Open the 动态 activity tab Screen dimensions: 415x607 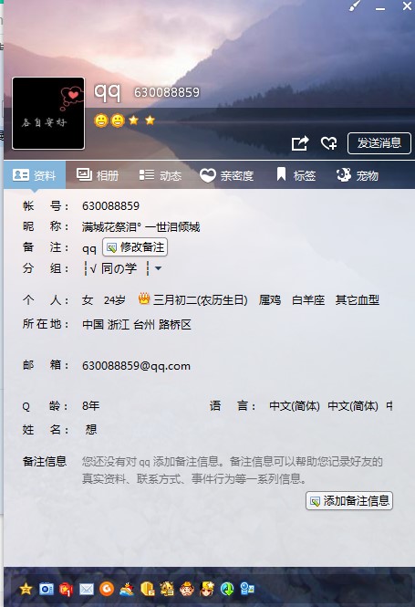[x=161, y=175]
